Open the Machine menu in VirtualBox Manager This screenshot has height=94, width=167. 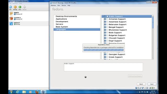click(15, 3)
